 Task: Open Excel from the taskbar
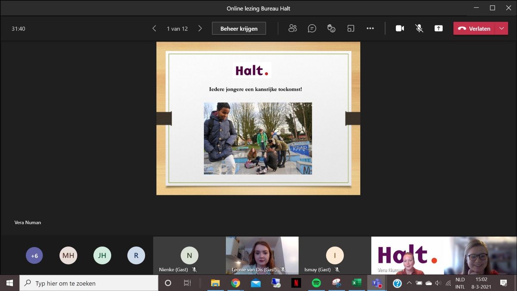pos(357,283)
